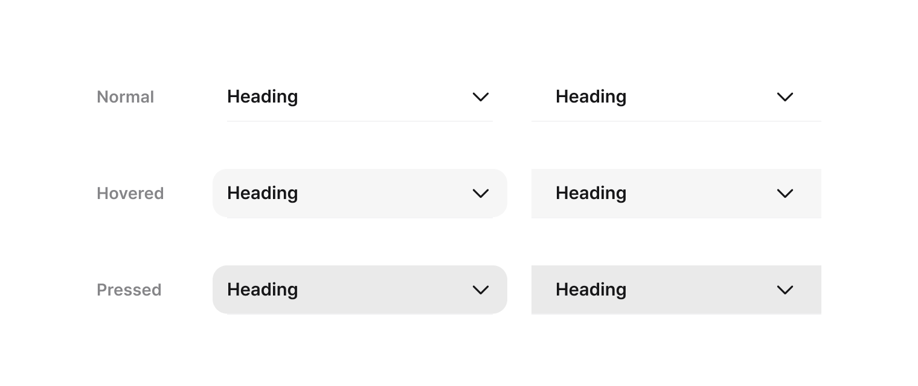
Task: Click the Hovered state label
Action: click(130, 194)
